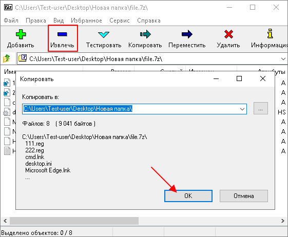Click the browse '...' folder button

tap(260, 108)
